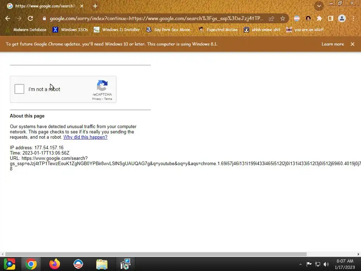Open File Explorer from the taskbar

click(x=102, y=264)
